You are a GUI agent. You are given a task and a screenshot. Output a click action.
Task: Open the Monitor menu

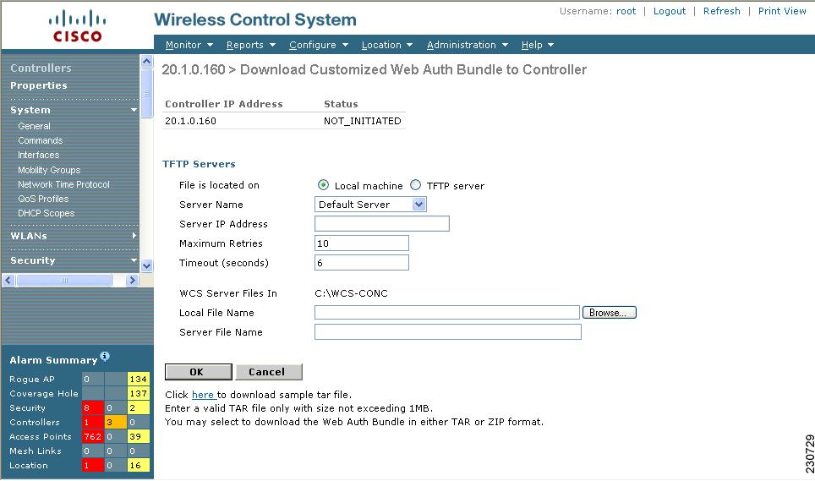[189, 45]
